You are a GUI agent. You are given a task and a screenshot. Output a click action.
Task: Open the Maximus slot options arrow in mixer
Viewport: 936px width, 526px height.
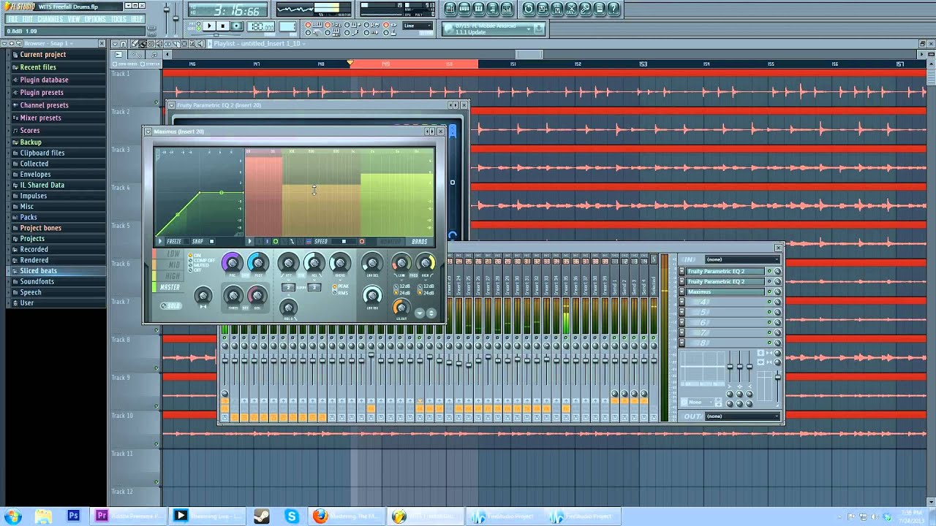click(x=682, y=291)
